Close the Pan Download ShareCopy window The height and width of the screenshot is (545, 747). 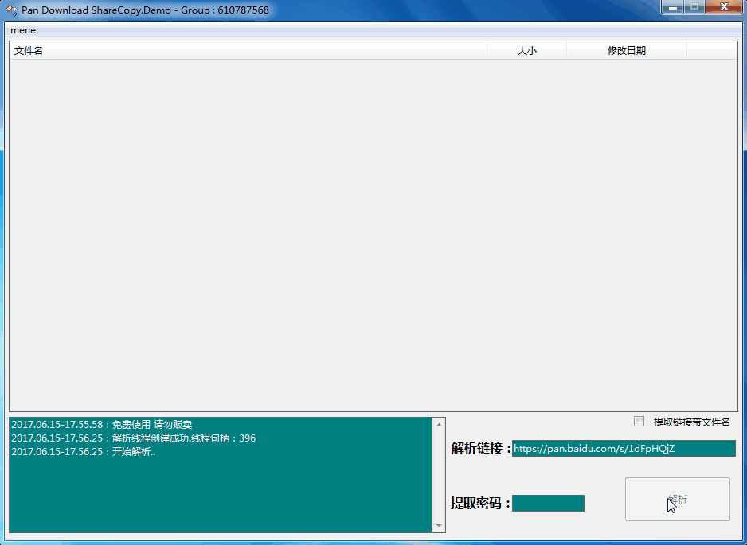[724, 7]
